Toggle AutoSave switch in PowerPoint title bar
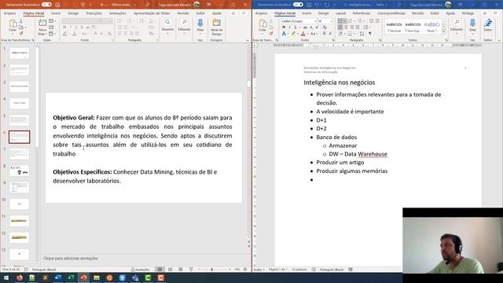 pyautogui.click(x=46, y=5)
